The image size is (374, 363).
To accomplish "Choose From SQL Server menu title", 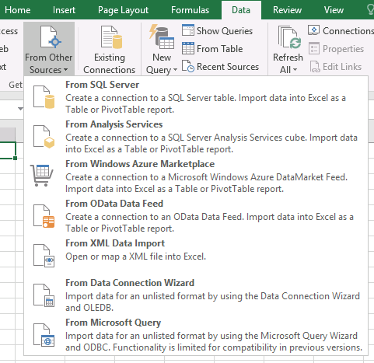I will point(102,85).
